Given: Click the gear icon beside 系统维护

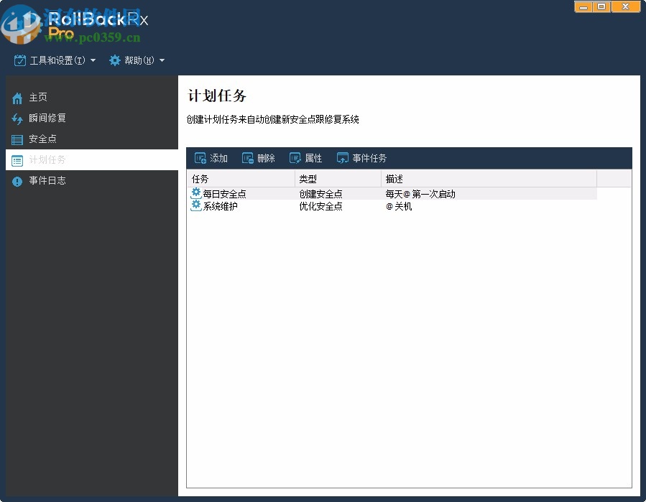Looking at the screenshot, I should click(x=195, y=205).
